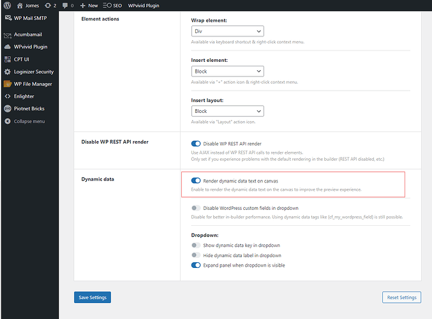The height and width of the screenshot is (319, 432).
Task: Click the WordPress logo icon
Action: click(x=8, y=5)
